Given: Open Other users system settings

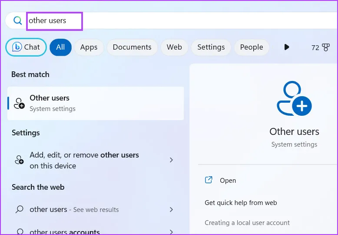Looking at the screenshot, I should [x=228, y=180].
